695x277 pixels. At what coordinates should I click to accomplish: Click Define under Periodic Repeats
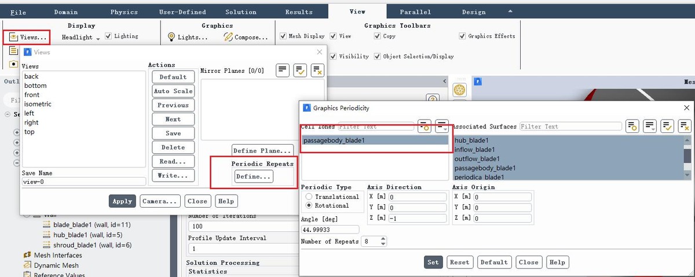coord(254,177)
